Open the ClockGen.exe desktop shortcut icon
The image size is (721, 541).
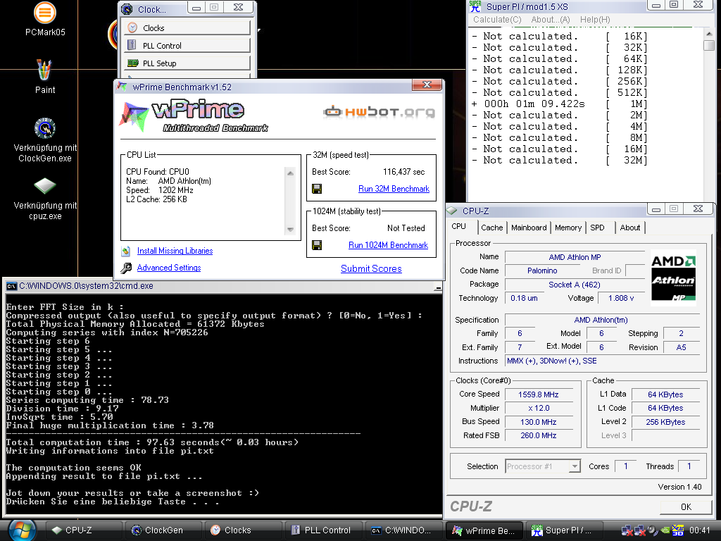pos(45,128)
